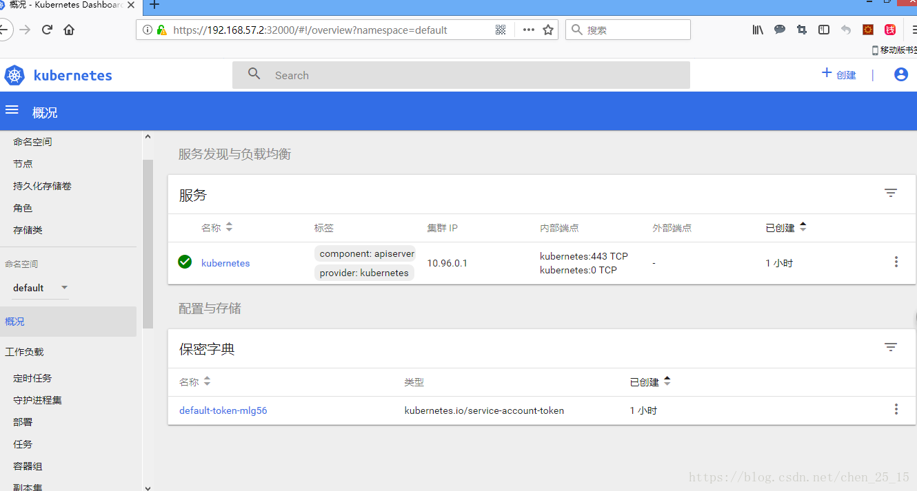Sort services by 名称 column

pyautogui.click(x=216, y=227)
